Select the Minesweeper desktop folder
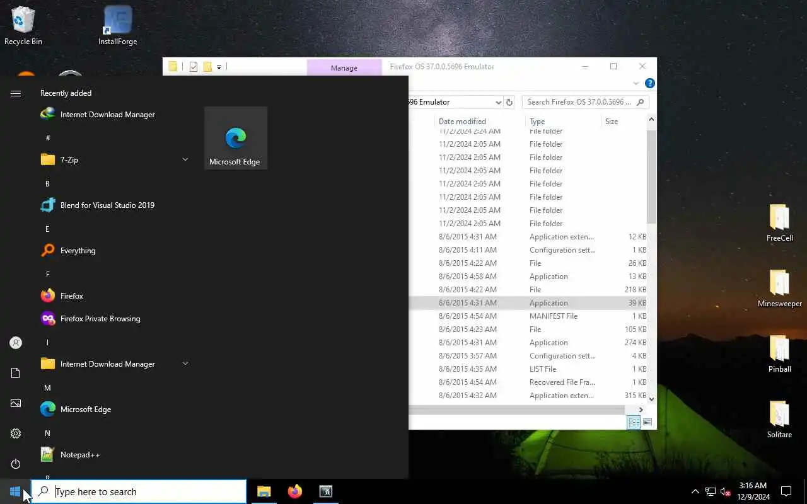Viewport: 807px width, 504px height. click(780, 289)
